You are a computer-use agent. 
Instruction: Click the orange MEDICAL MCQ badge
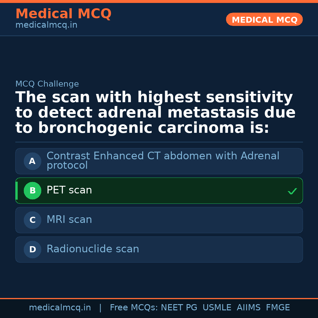[264, 19]
